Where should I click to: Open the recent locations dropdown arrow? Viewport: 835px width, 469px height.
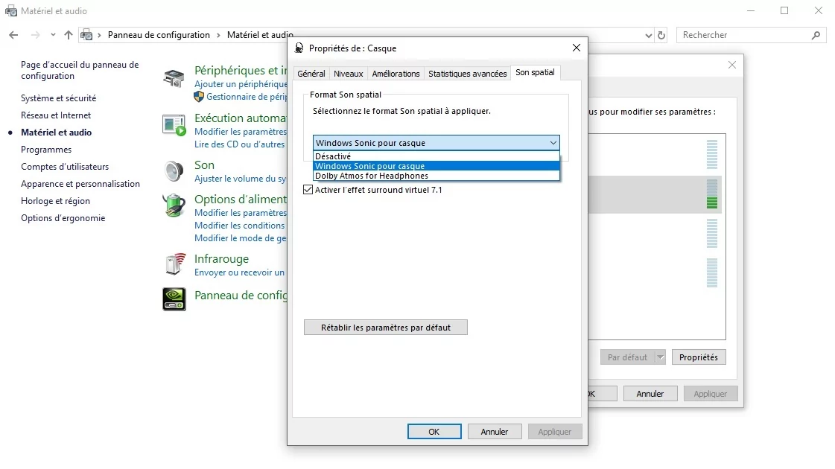pyautogui.click(x=53, y=35)
